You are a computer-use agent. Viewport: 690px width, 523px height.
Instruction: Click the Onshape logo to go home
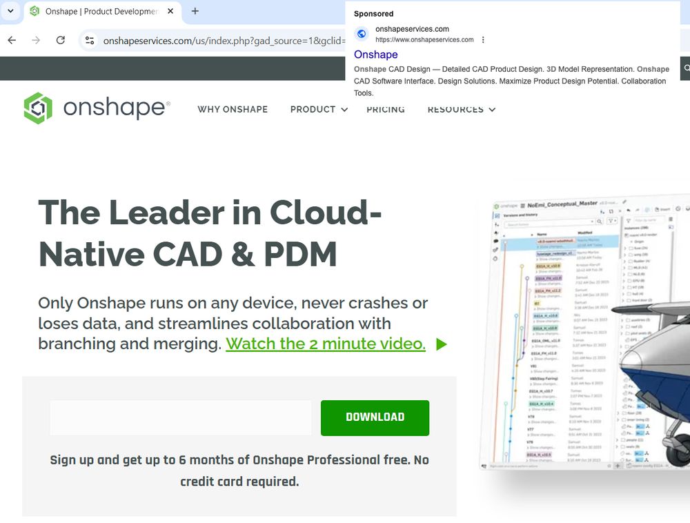click(x=97, y=108)
